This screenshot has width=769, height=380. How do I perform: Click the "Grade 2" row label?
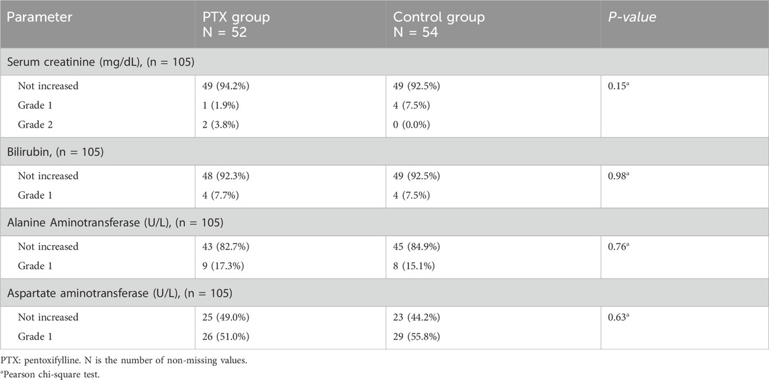pos(40,124)
